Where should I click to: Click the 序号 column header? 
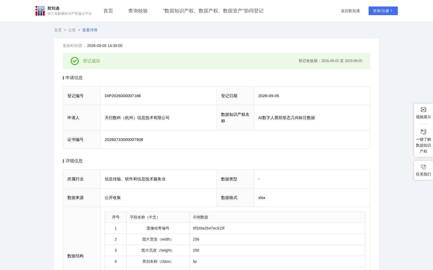click(116, 217)
